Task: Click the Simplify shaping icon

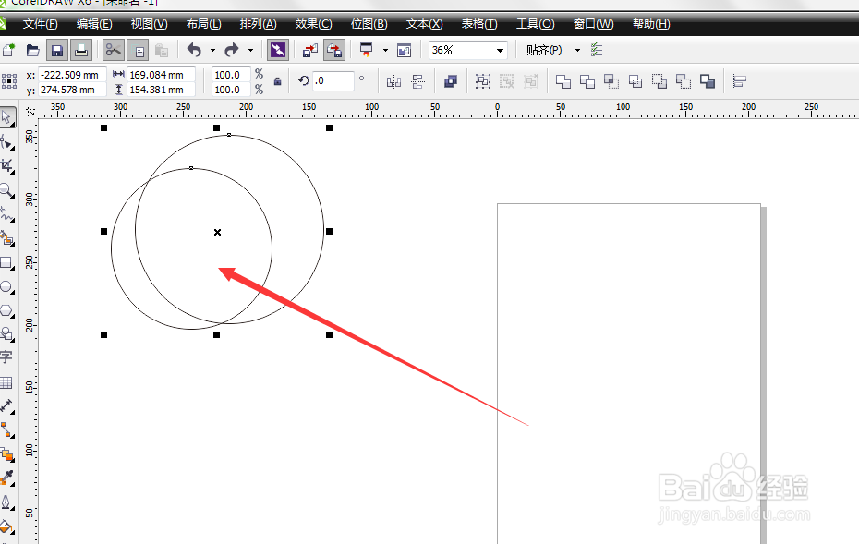Action: [x=635, y=81]
